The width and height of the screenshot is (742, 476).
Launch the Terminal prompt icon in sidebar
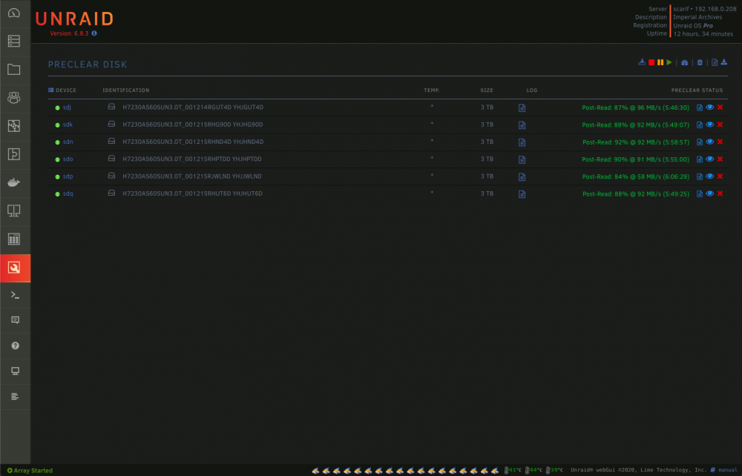(x=15, y=295)
